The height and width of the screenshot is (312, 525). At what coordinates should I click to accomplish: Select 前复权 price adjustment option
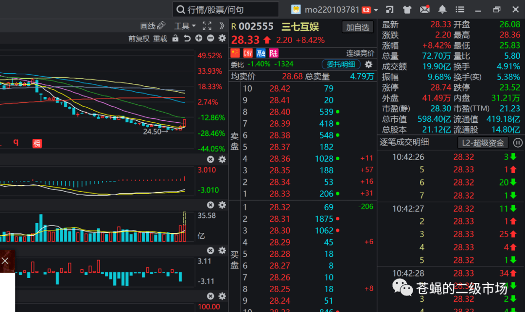pyautogui.click(x=139, y=38)
